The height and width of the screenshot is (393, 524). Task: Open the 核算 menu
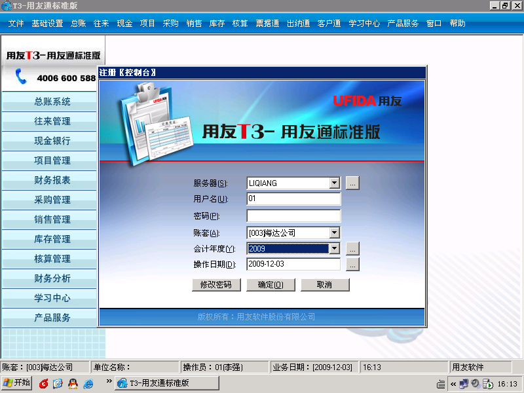coord(240,24)
